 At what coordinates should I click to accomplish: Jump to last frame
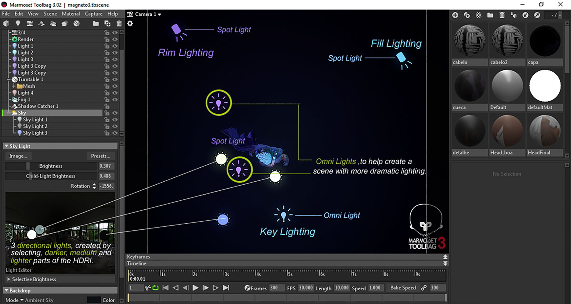(226, 288)
